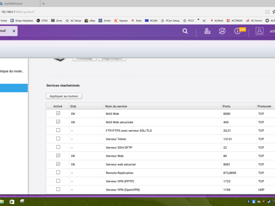Enable Serveur SSH/SFTP checkbox
This screenshot has width=275, height=206.
coord(58,147)
